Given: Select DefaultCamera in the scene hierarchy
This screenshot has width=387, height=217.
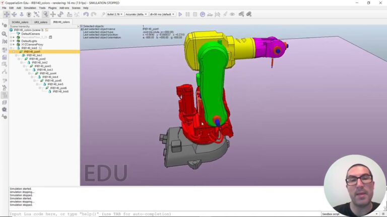Looking at the screenshot, I should click(x=31, y=34).
